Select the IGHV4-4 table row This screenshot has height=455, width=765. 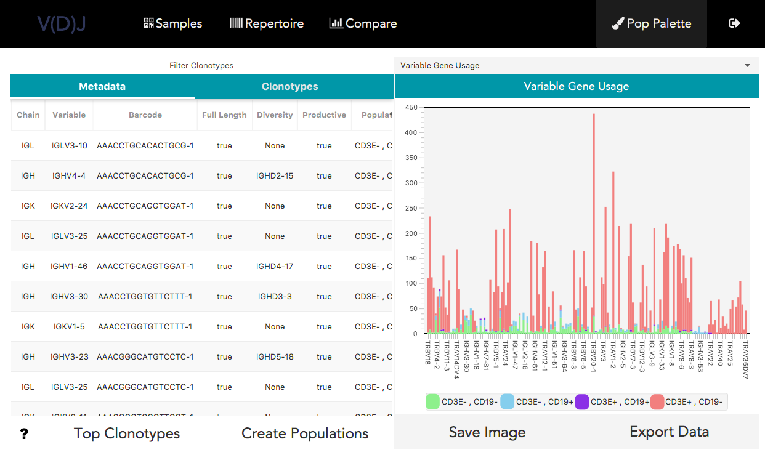(185, 175)
